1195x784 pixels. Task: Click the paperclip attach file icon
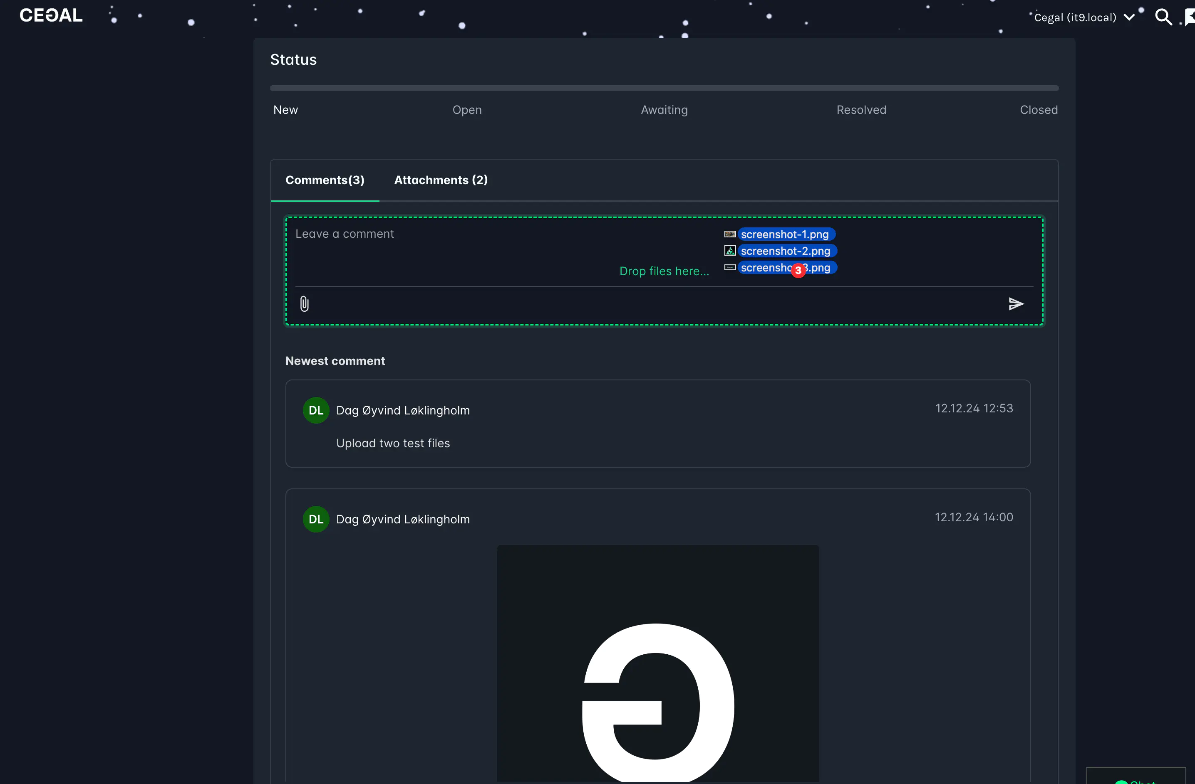tap(304, 304)
